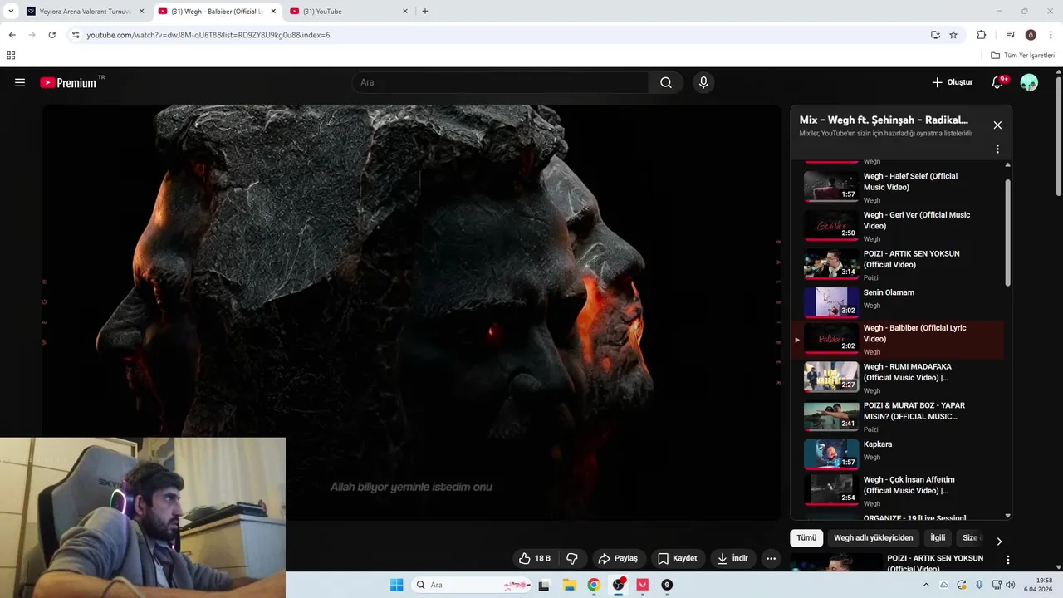This screenshot has height=598, width=1063.
Task: Open the Oluştur create menu
Action: pyautogui.click(x=952, y=82)
